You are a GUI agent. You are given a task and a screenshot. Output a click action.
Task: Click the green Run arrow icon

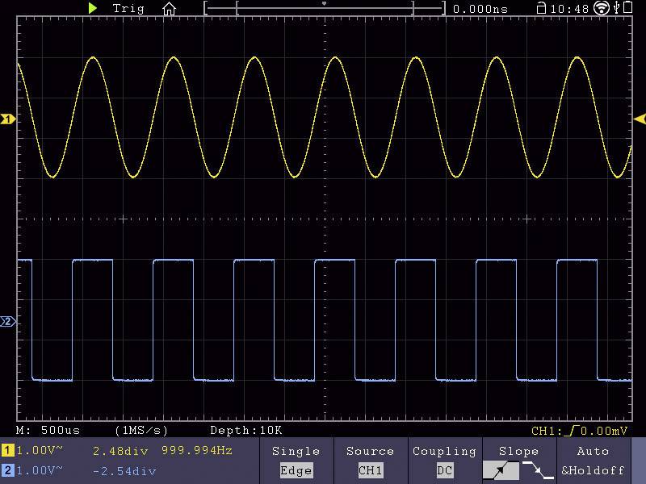click(x=91, y=9)
